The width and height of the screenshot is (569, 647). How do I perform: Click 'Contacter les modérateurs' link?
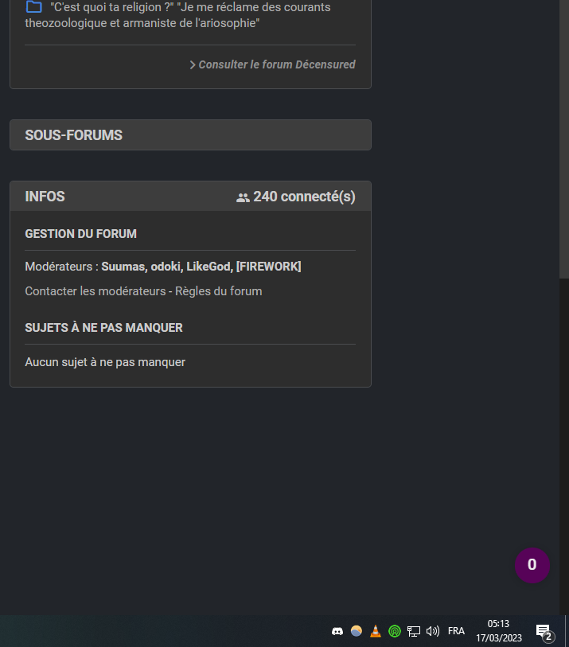point(95,291)
